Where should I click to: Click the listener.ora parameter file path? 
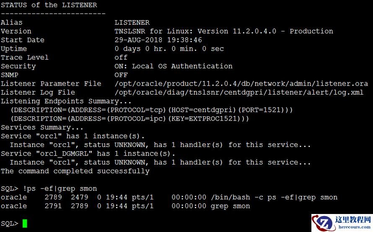click(x=241, y=84)
